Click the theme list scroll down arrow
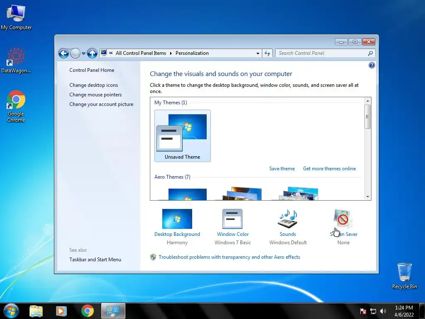425x319 pixels. pos(368,196)
